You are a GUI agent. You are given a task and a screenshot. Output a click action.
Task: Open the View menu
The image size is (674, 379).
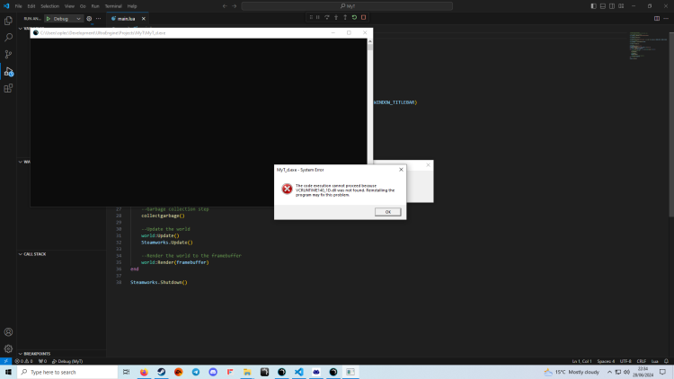69,6
